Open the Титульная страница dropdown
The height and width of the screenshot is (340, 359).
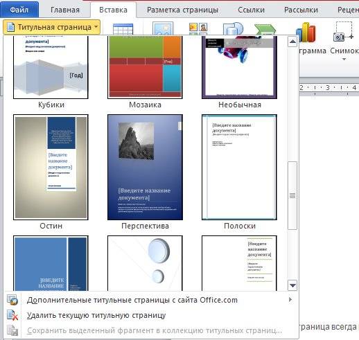[51, 27]
